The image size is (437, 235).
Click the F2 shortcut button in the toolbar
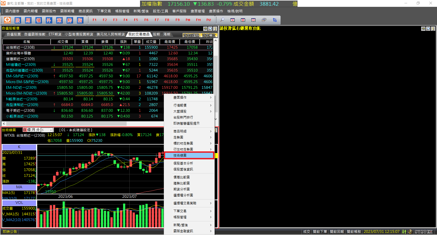tap(105, 20)
